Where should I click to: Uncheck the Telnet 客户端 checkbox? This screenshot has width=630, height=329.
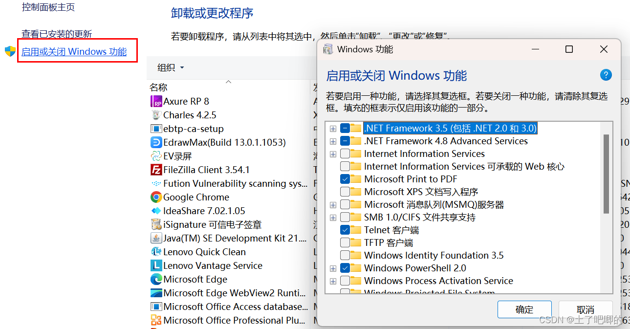click(345, 230)
